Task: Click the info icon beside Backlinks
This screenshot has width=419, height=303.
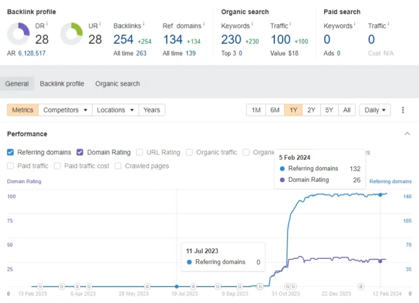Action: click(144, 24)
